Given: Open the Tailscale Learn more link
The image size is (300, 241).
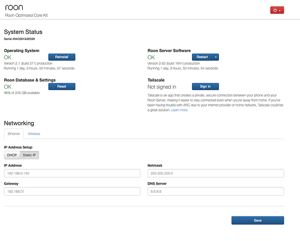Looking at the screenshot, I should click(179, 110).
